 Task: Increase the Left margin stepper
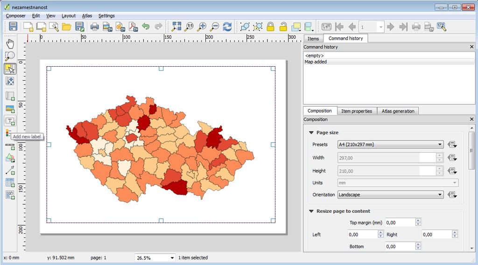[380, 233]
